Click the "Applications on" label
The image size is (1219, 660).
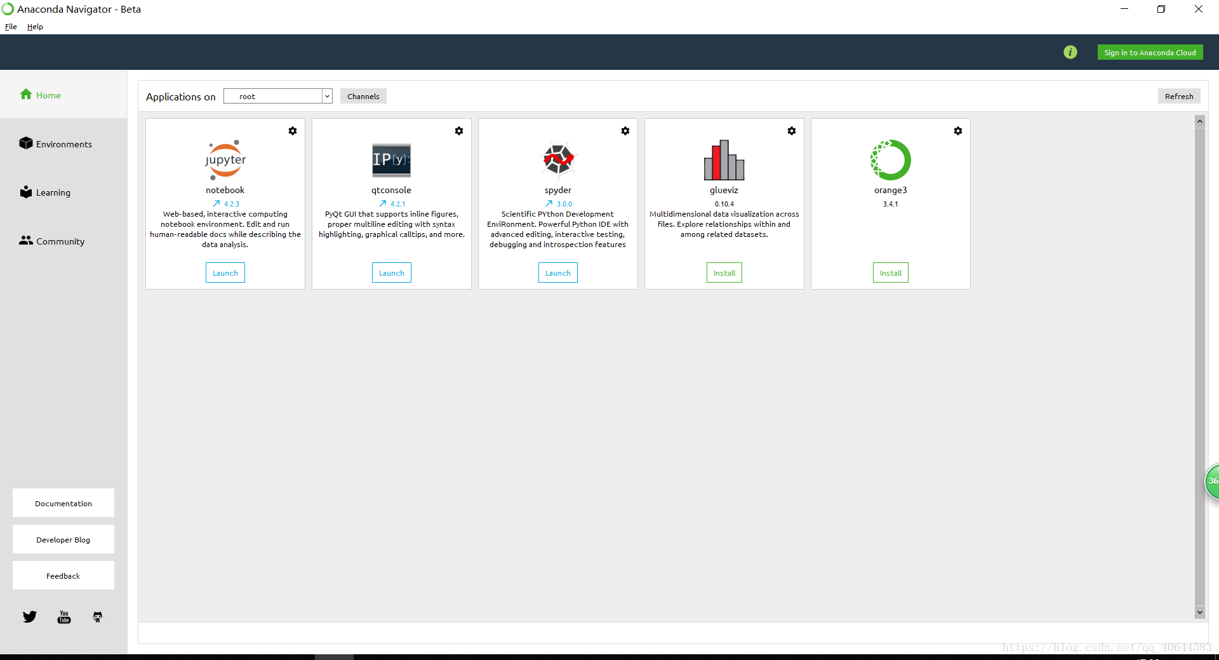[181, 97]
